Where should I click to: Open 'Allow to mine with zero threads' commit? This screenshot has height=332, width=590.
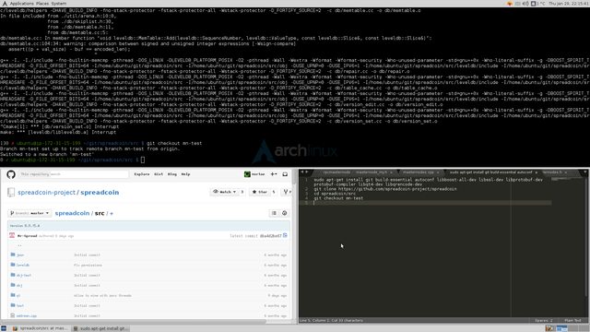(x=102, y=296)
